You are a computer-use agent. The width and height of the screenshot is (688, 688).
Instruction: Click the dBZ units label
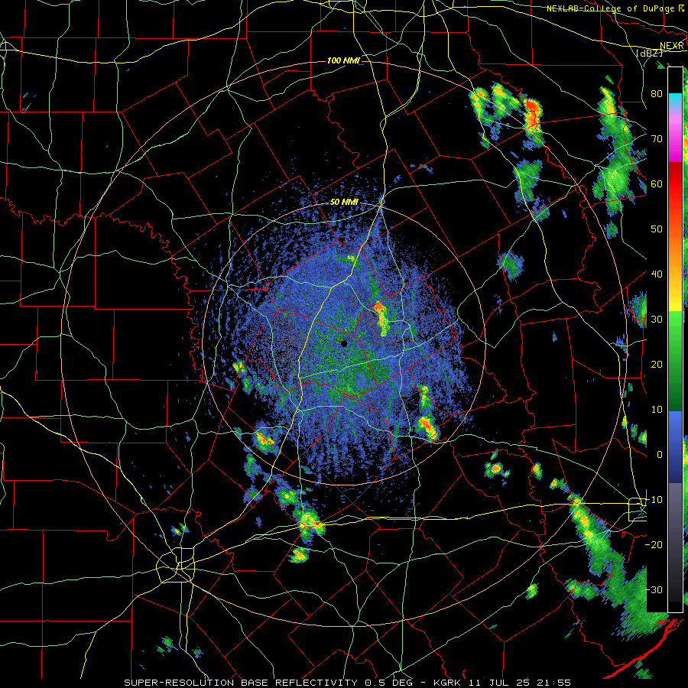coord(649,53)
